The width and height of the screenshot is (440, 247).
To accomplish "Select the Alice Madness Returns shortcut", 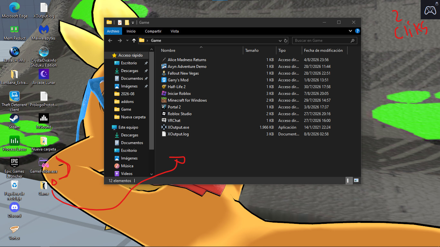I will [x=187, y=60].
